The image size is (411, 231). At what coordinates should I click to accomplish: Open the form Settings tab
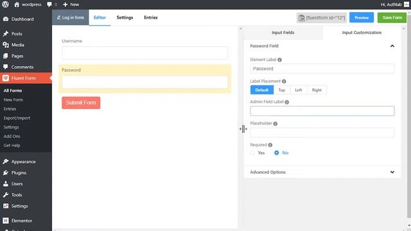click(x=125, y=17)
